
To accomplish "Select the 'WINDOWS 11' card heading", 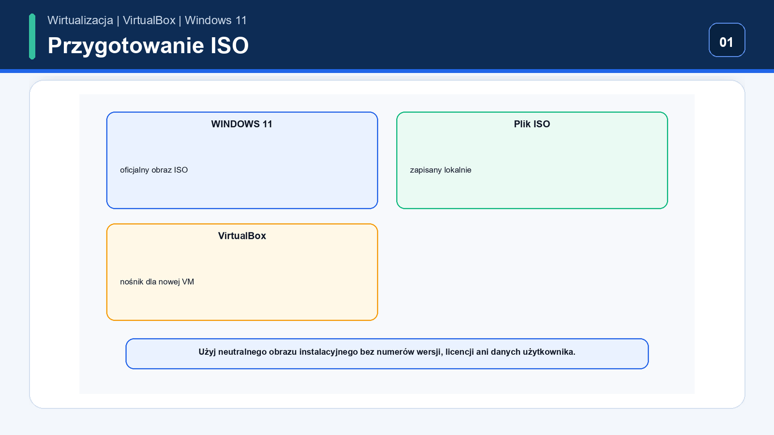I will coord(242,124).
